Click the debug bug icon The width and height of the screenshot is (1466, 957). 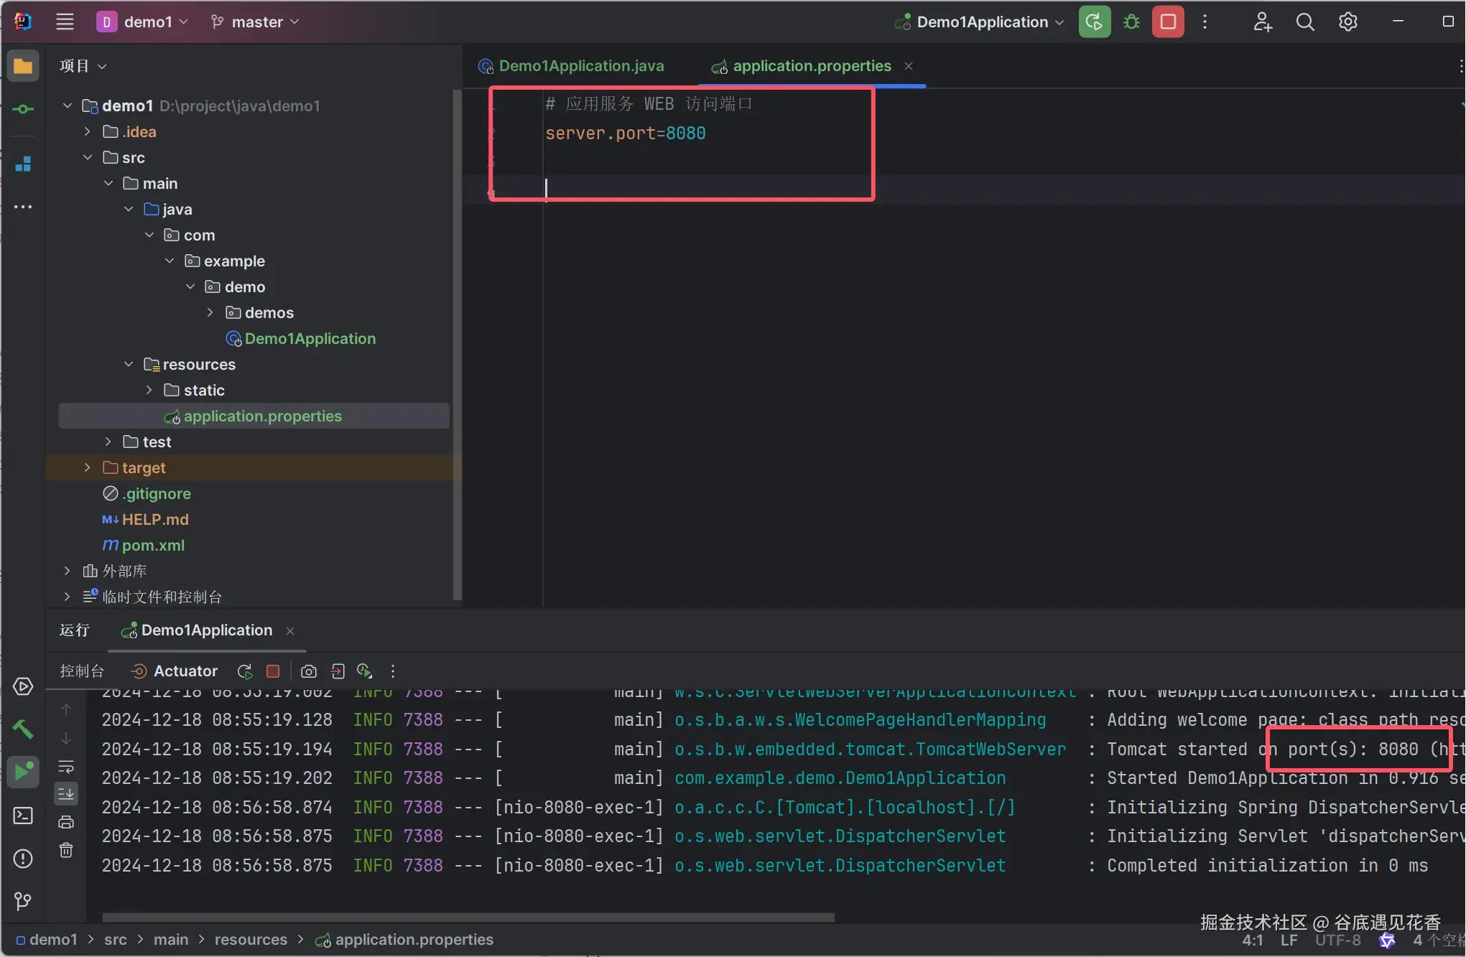click(x=1131, y=22)
